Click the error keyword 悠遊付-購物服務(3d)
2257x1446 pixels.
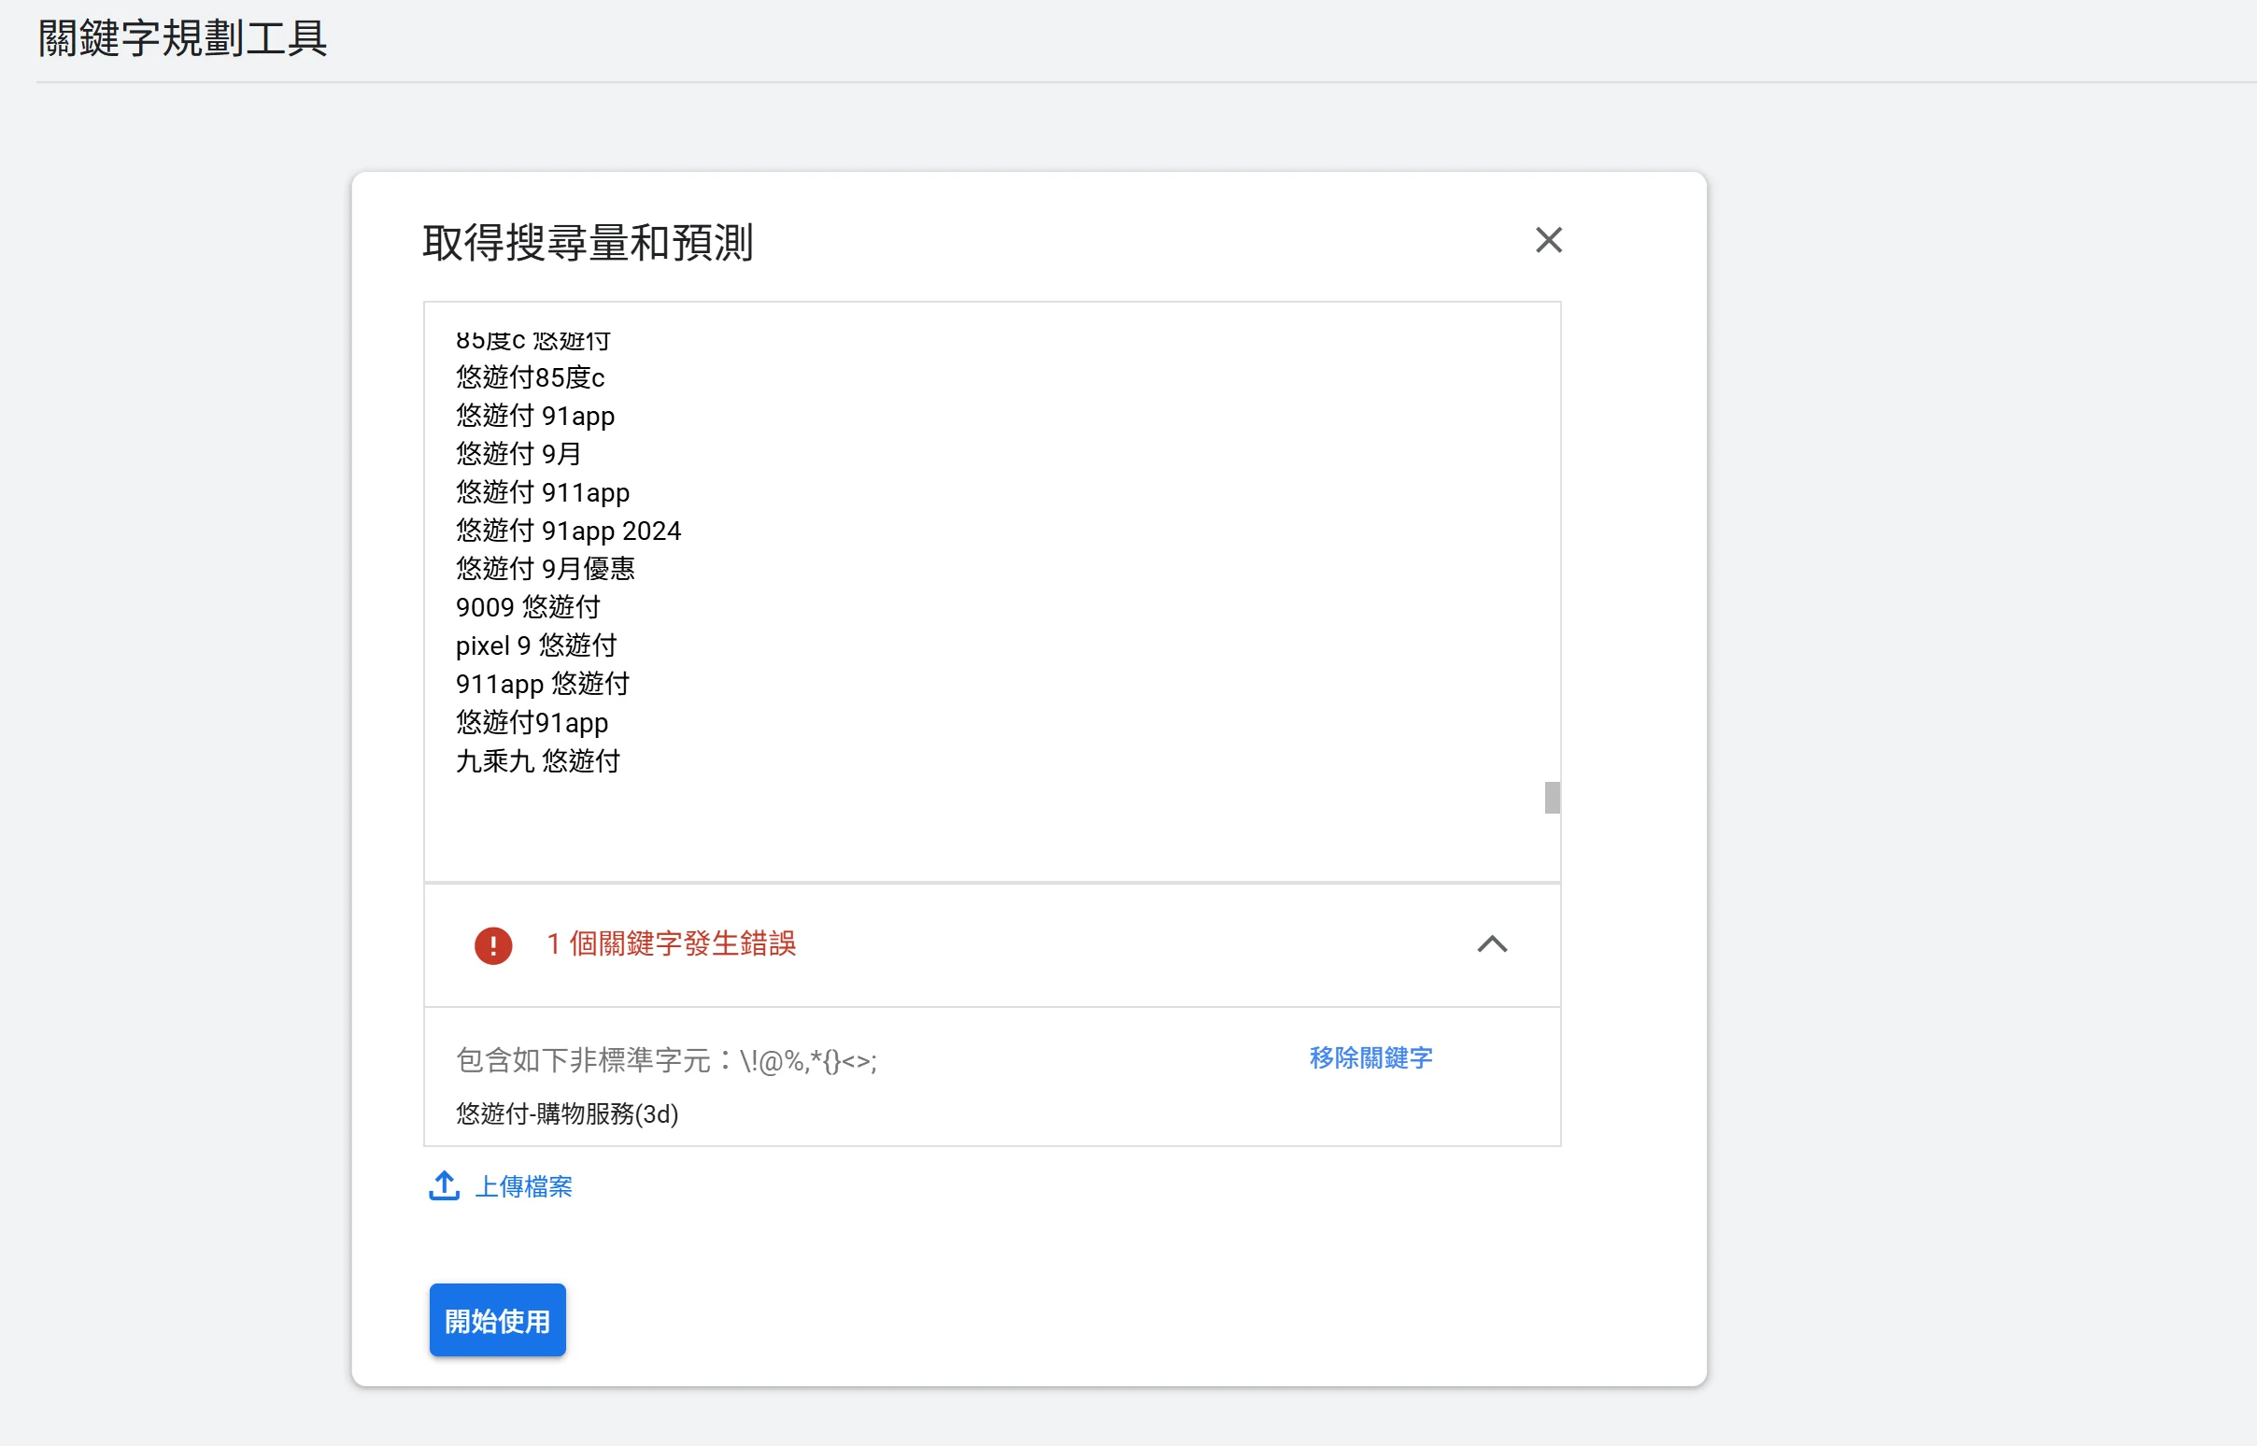coord(567,1114)
